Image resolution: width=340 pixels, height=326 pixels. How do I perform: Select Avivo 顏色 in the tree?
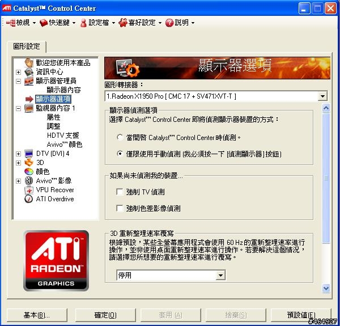(65, 144)
